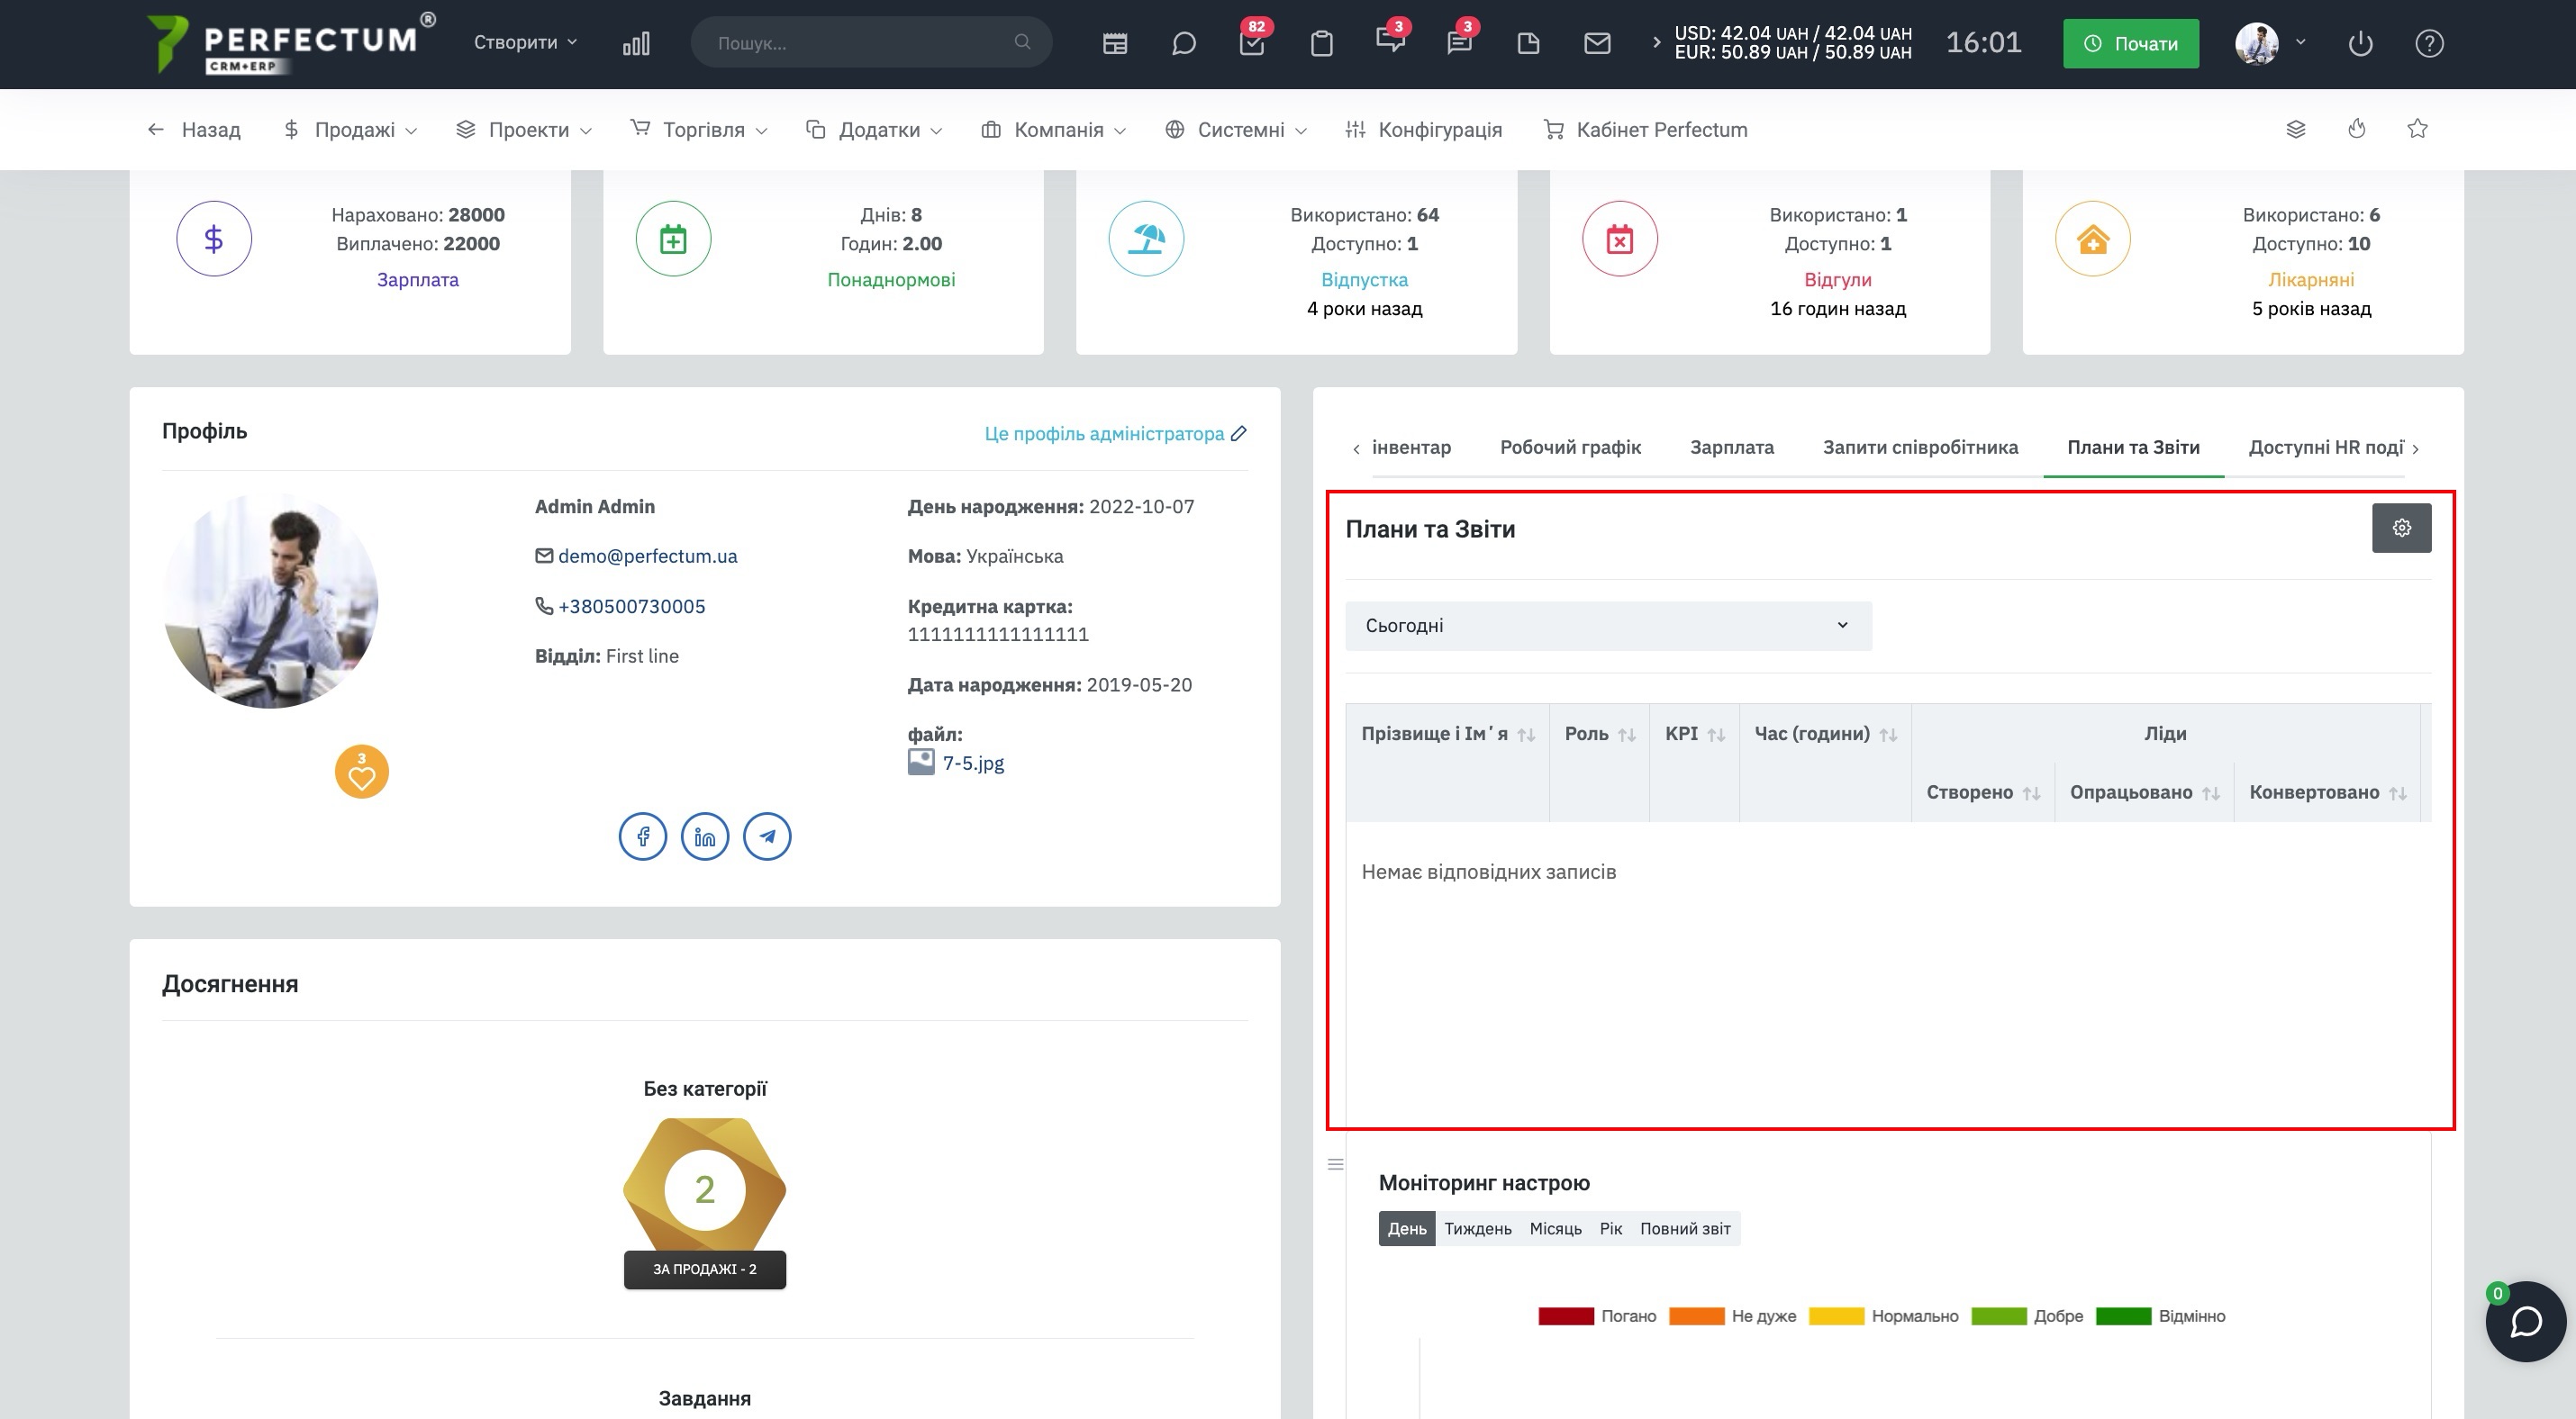Open the Telegram social icon
Viewport: 2576px width, 1419px height.
767,836
